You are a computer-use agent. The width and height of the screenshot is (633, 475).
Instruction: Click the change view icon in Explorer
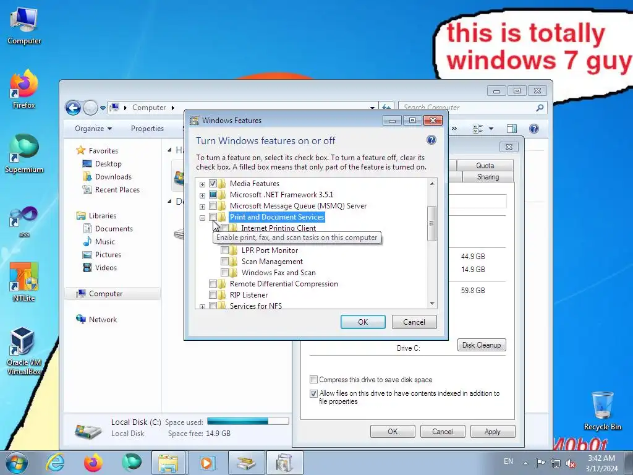(x=478, y=129)
